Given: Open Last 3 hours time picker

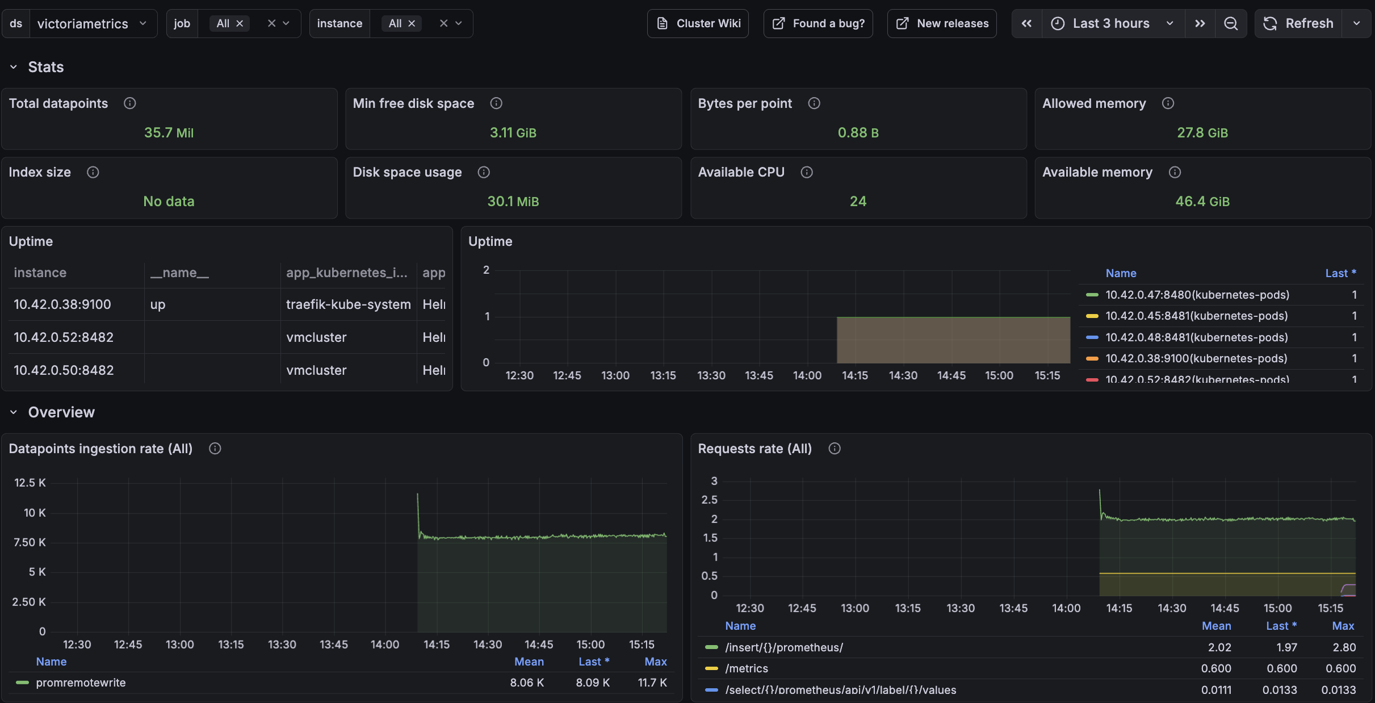Looking at the screenshot, I should (x=1112, y=23).
